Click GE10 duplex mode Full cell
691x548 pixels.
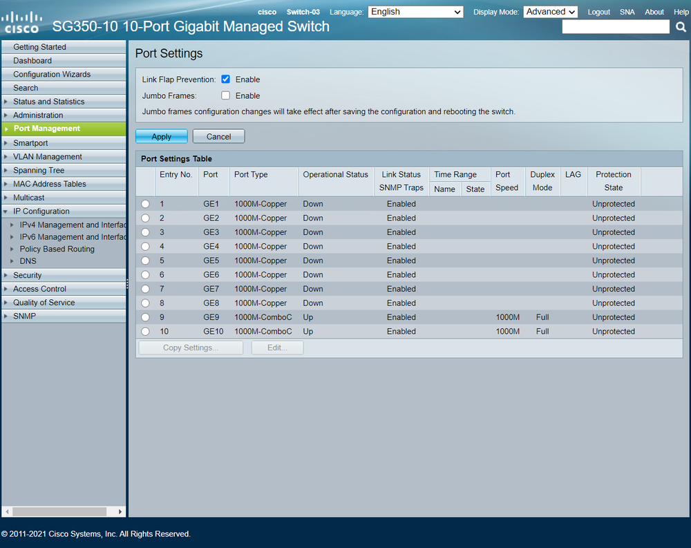(542, 332)
